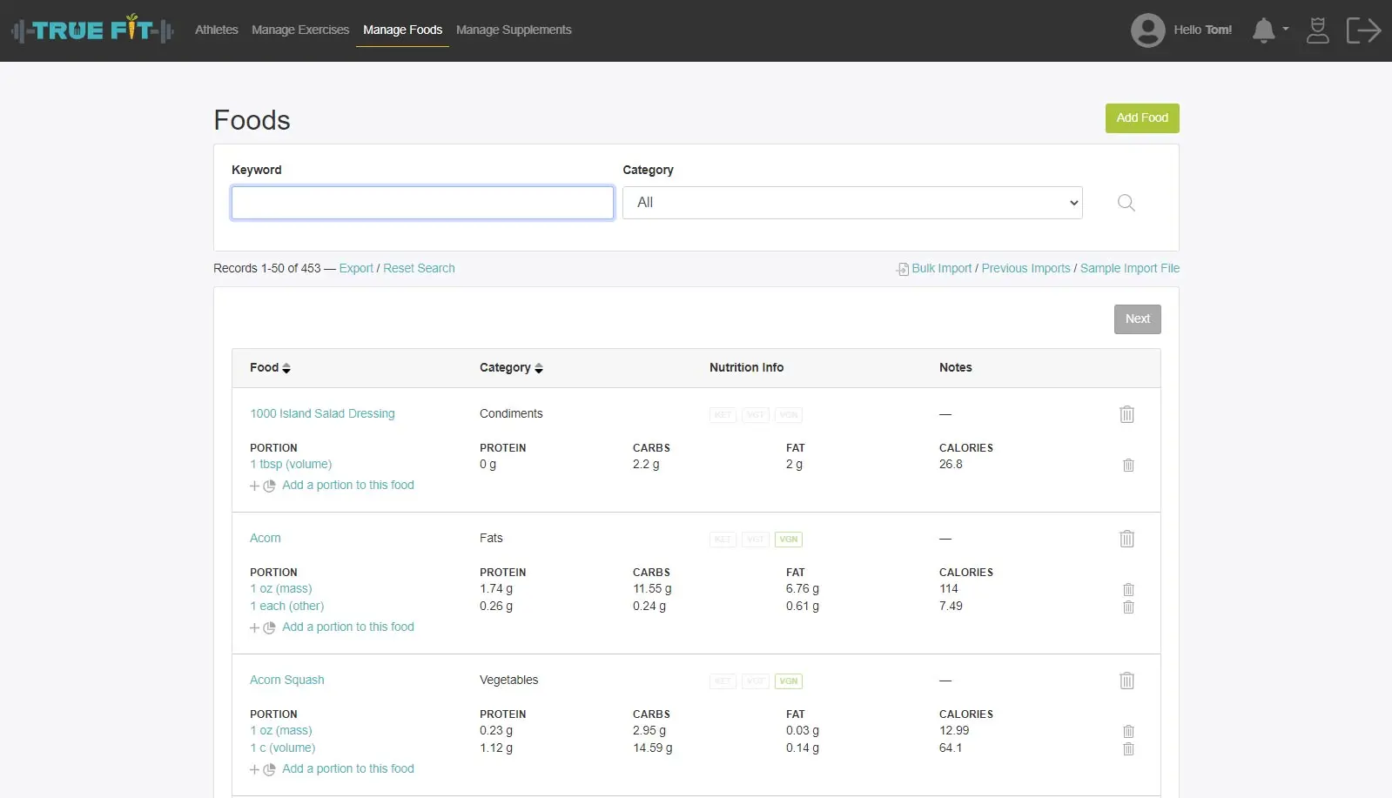The width and height of the screenshot is (1392, 798).
Task: Sort table by Food column
Action: coord(270,368)
